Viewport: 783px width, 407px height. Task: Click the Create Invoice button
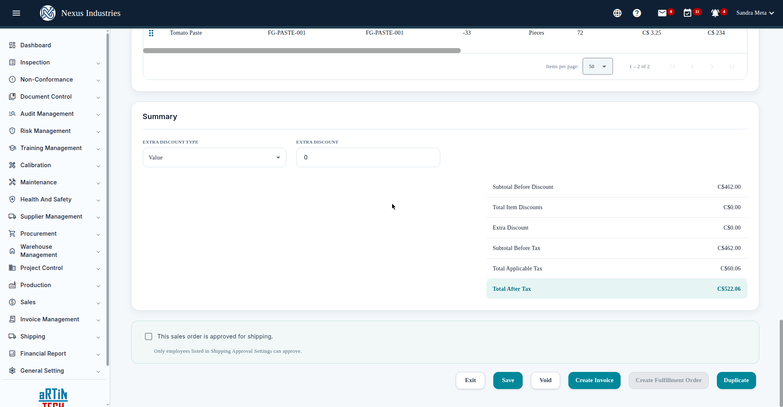594,380
